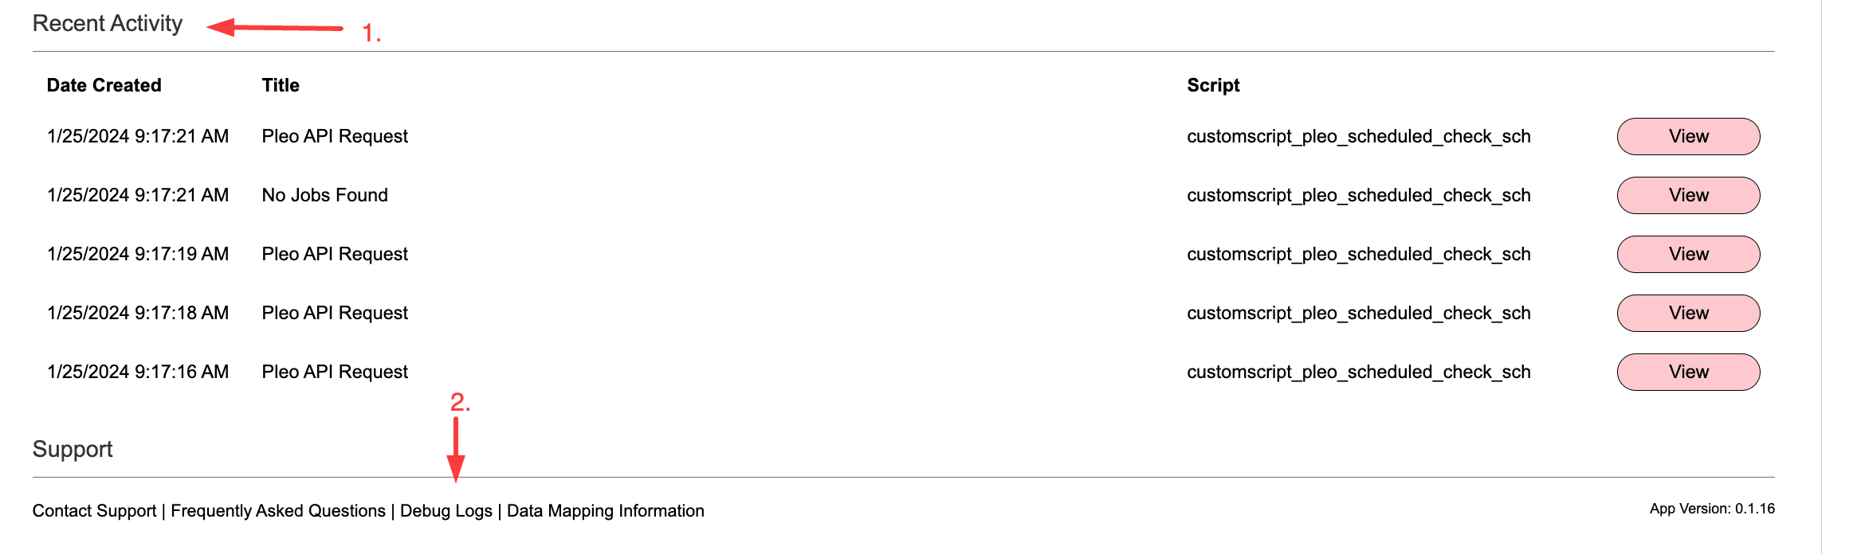Sort by the Title column
1857x554 pixels.
[x=281, y=85]
